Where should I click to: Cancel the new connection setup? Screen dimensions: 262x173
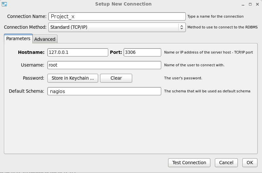tap(226, 163)
